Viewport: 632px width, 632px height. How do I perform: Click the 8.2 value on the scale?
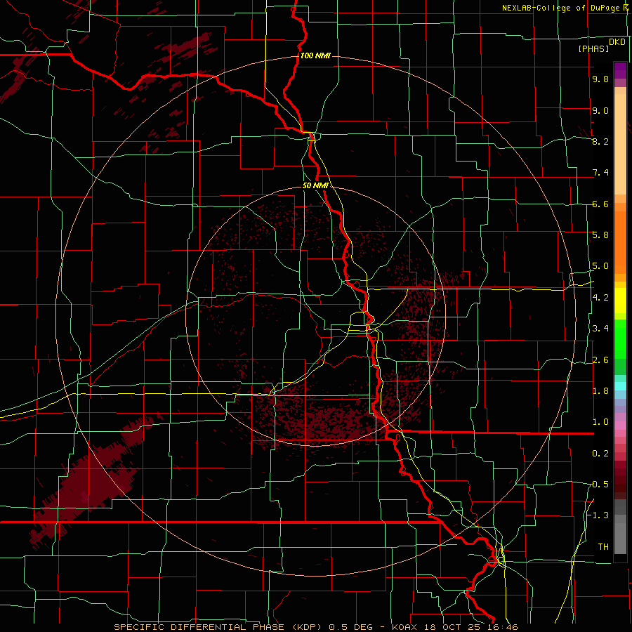point(600,141)
